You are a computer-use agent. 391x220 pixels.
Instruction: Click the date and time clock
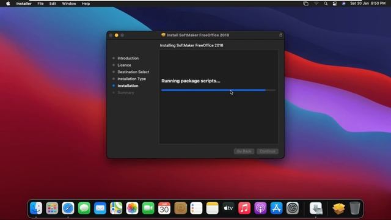[x=368, y=4]
